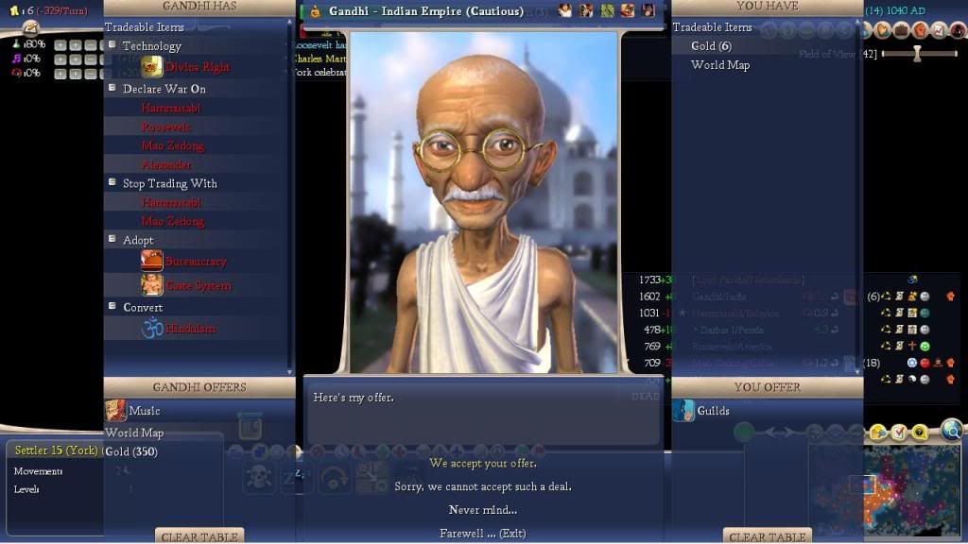Screen dimensions: 968x544
Task: Select Mao Zedong under Stop Trading With
Action: (x=173, y=221)
